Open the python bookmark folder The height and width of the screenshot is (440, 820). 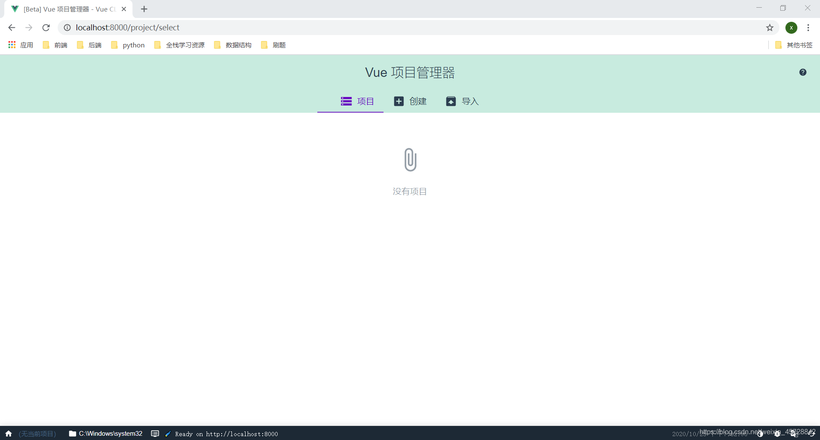click(x=128, y=45)
